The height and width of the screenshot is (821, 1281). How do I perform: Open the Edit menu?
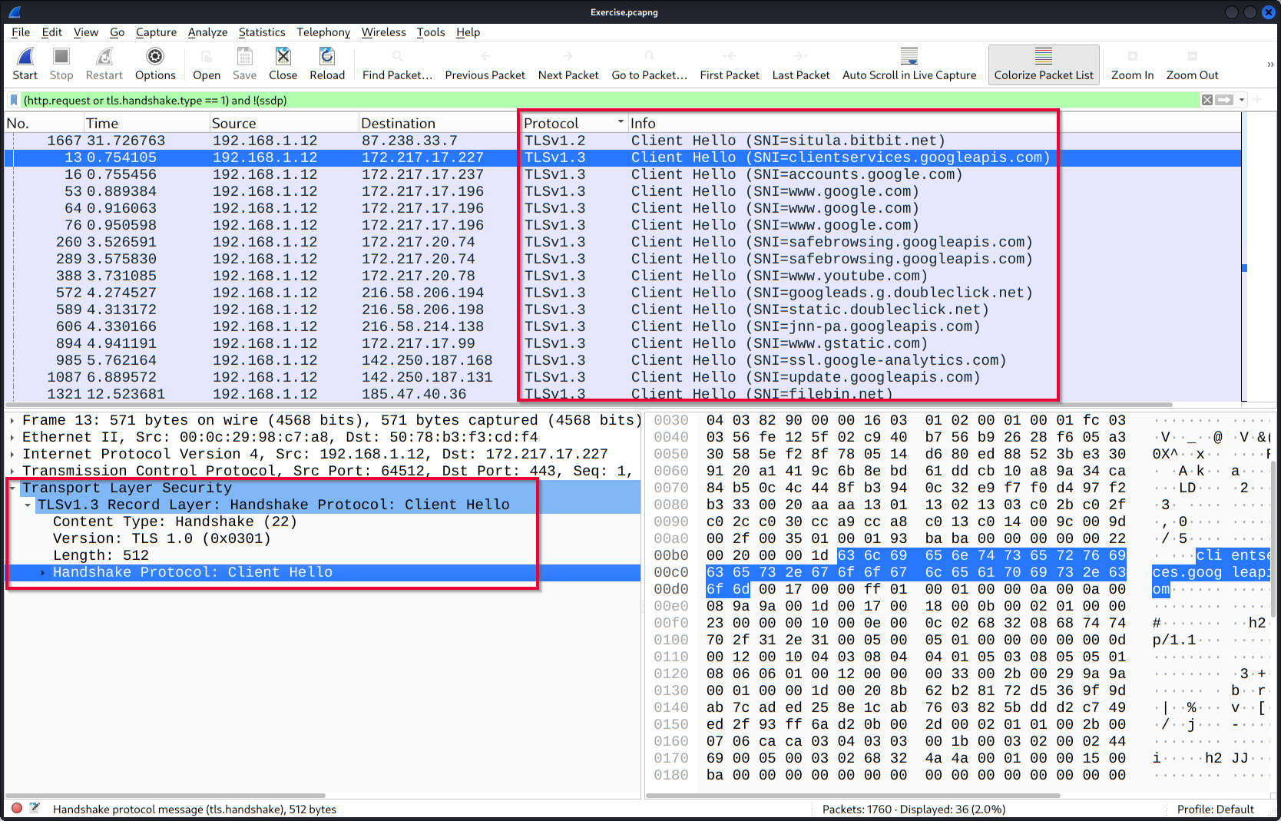(x=52, y=32)
